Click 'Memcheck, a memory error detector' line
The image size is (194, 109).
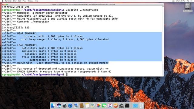coord(42,13)
